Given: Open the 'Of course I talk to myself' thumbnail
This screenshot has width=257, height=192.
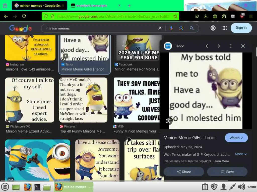Looking at the screenshot, I should [x=30, y=100].
